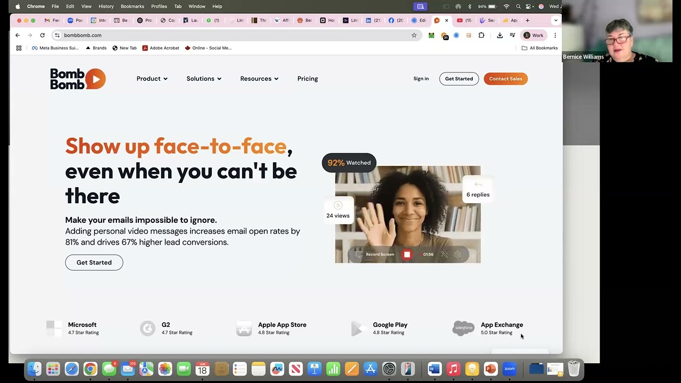Expand the Resources menu
Image resolution: width=681 pixels, height=383 pixels.
click(259, 79)
